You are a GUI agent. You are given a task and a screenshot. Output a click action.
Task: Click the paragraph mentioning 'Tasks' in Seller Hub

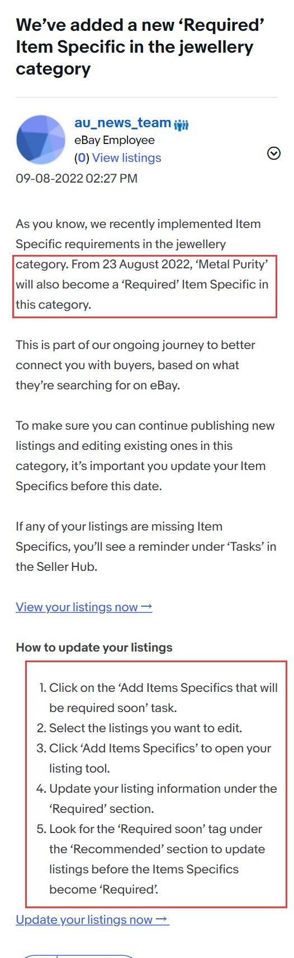coord(146,546)
